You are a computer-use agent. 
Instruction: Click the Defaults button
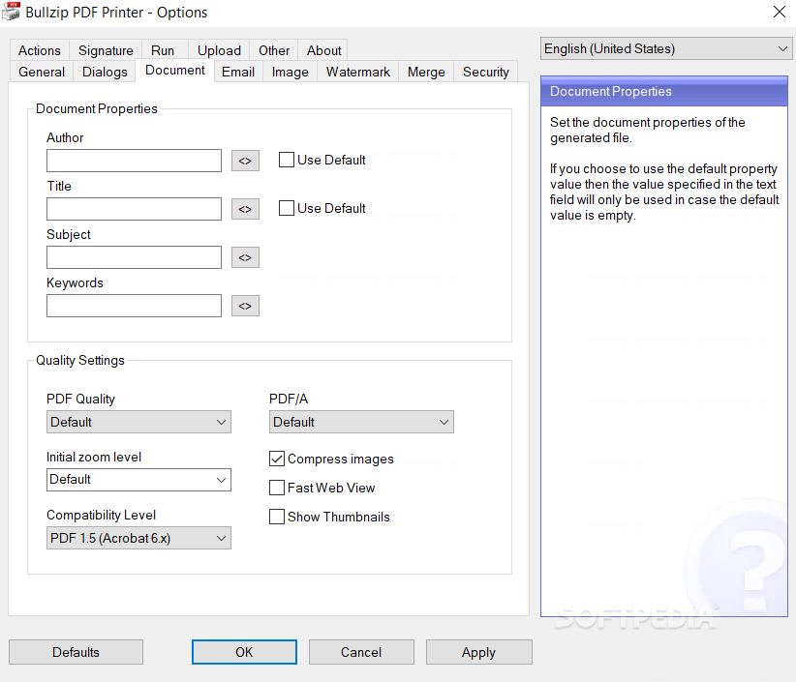(77, 652)
